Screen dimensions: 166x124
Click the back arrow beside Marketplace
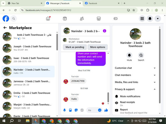5,28
